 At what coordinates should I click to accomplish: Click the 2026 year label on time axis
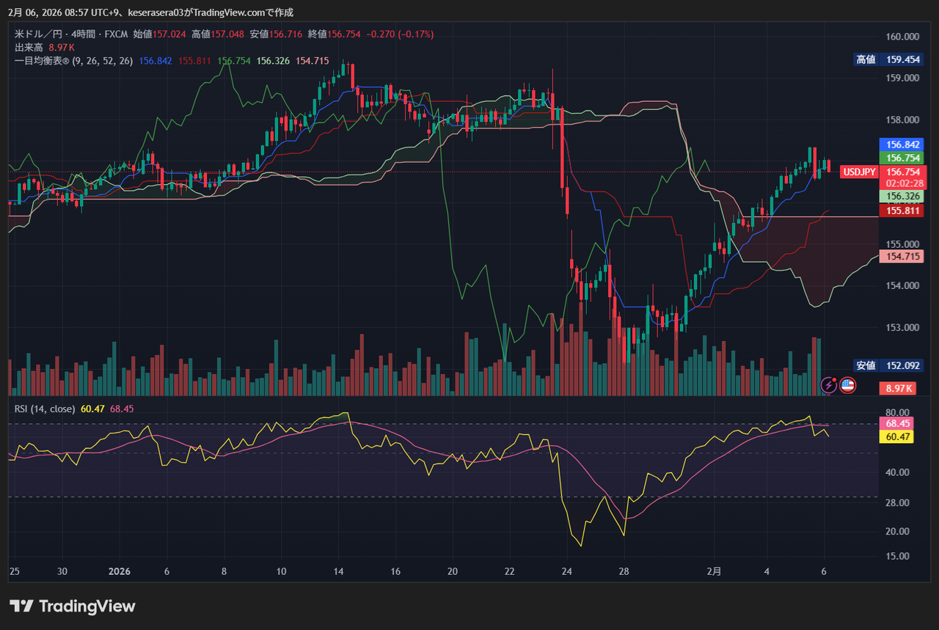point(118,571)
